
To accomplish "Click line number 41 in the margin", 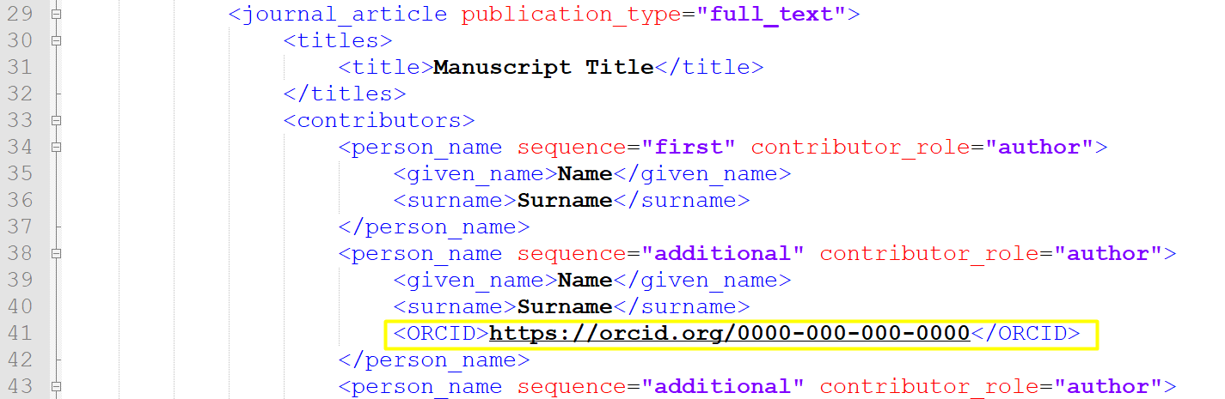I will coord(20,333).
